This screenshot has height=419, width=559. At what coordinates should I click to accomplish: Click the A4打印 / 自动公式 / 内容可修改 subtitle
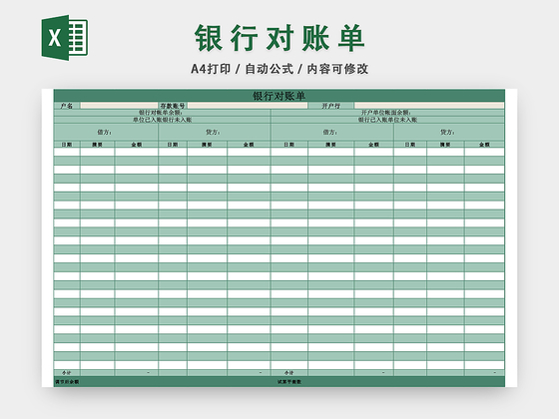[279, 69]
